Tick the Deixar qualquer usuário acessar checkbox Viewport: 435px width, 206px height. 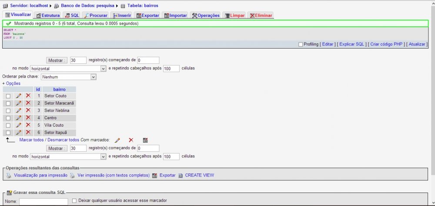74,201
